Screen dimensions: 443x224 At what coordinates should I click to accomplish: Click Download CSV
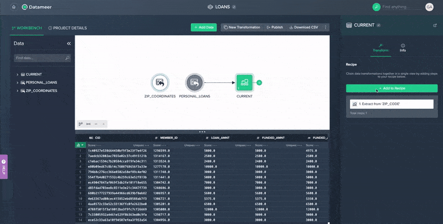pyautogui.click(x=303, y=27)
